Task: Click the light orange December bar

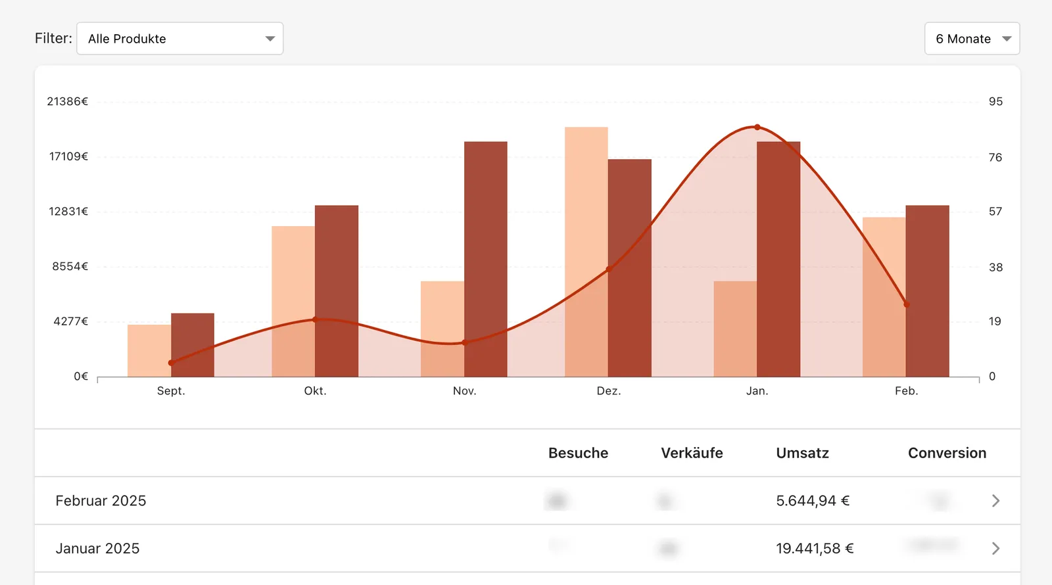Action: click(586, 252)
